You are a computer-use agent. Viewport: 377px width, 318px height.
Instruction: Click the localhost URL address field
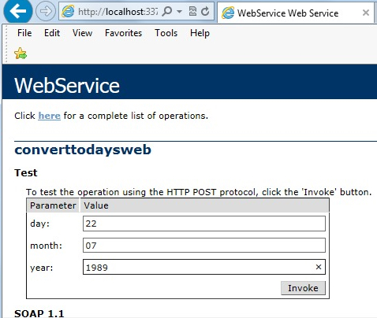pyautogui.click(x=118, y=12)
